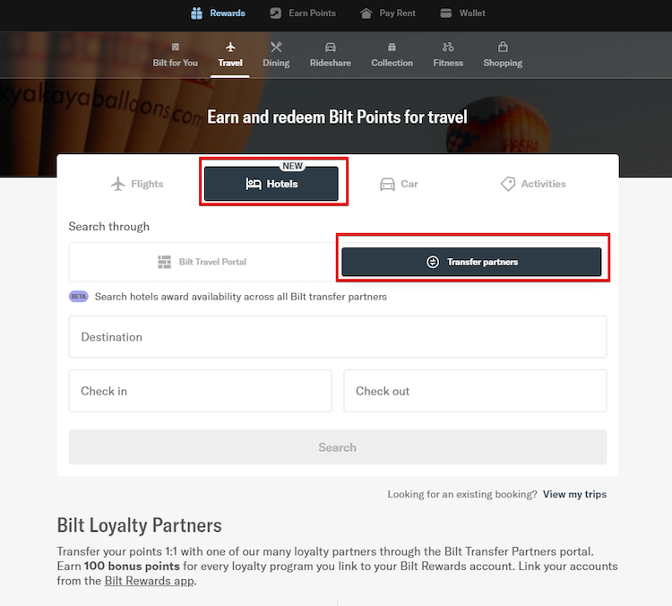
Task: Click the Bilt for You icon
Action: coord(176,47)
